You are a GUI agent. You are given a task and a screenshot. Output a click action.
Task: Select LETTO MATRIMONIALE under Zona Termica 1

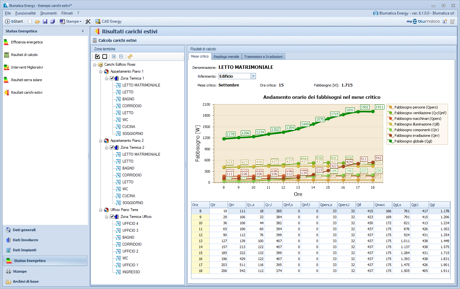pyautogui.click(x=141, y=85)
